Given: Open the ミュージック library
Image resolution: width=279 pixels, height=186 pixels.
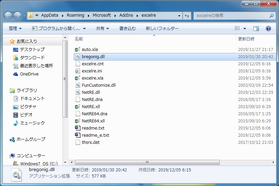Looking at the screenshot, I should (32, 123).
